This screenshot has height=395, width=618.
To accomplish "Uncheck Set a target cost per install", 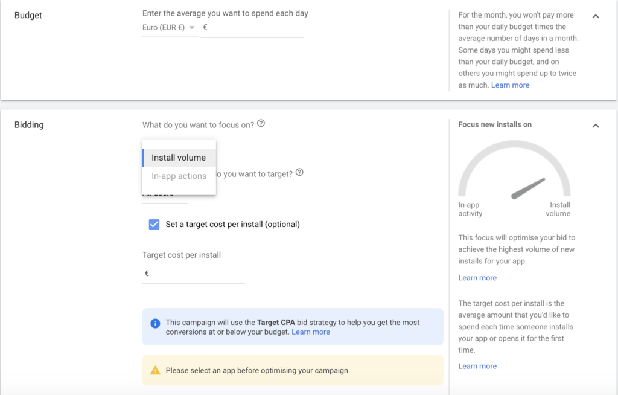I will pos(154,225).
